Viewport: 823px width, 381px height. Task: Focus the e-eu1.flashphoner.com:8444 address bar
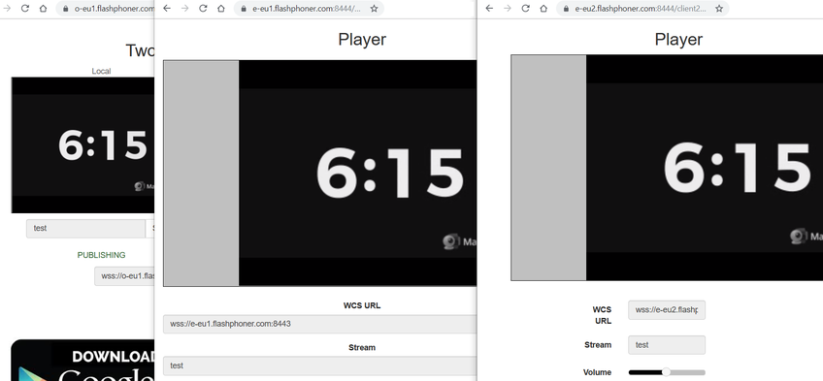coord(309,9)
